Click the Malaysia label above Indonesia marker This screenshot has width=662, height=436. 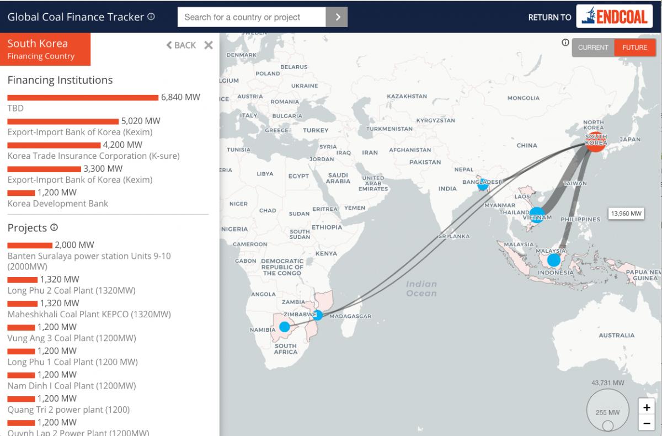551,251
